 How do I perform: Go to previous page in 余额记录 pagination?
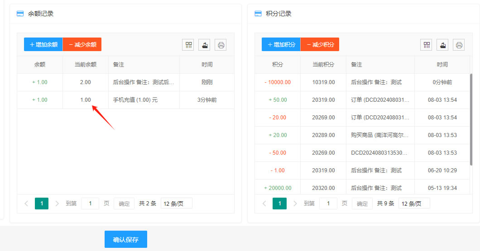(x=26, y=204)
